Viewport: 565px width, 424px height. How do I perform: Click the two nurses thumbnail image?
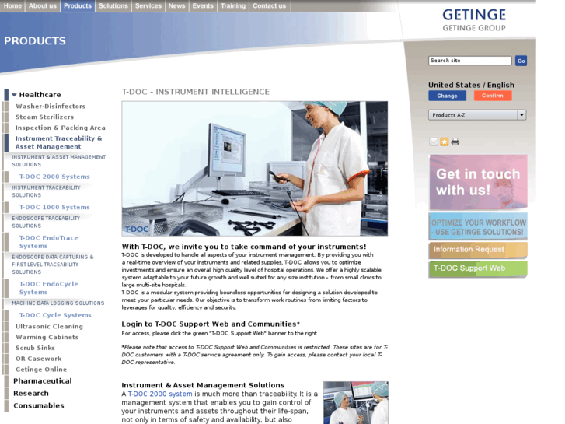(x=356, y=402)
